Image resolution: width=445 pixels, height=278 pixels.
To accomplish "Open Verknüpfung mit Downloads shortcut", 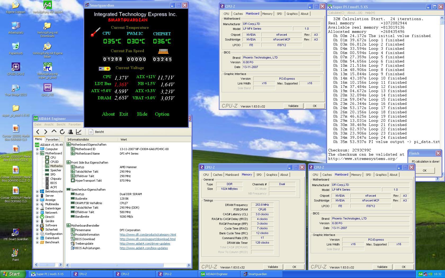I will coord(47,30).
